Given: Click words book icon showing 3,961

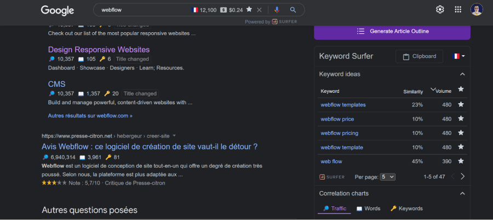Looking at the screenshot, I should (x=82, y=157).
